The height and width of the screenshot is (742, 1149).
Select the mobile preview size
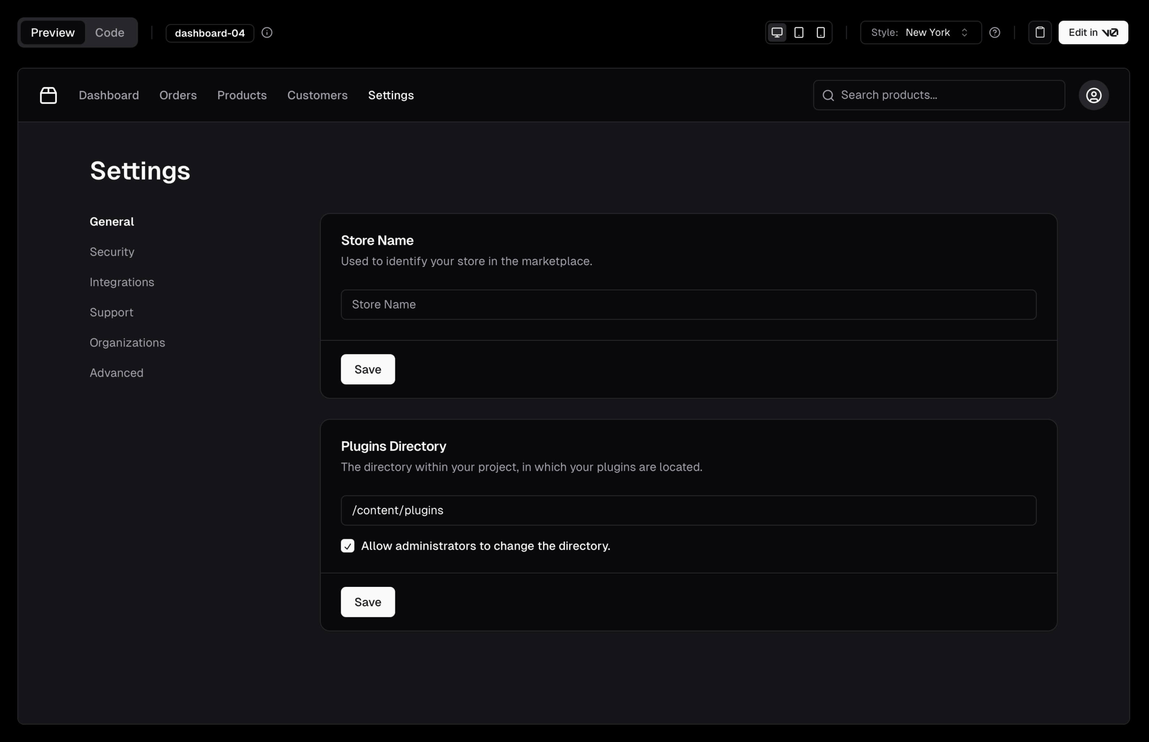click(820, 32)
